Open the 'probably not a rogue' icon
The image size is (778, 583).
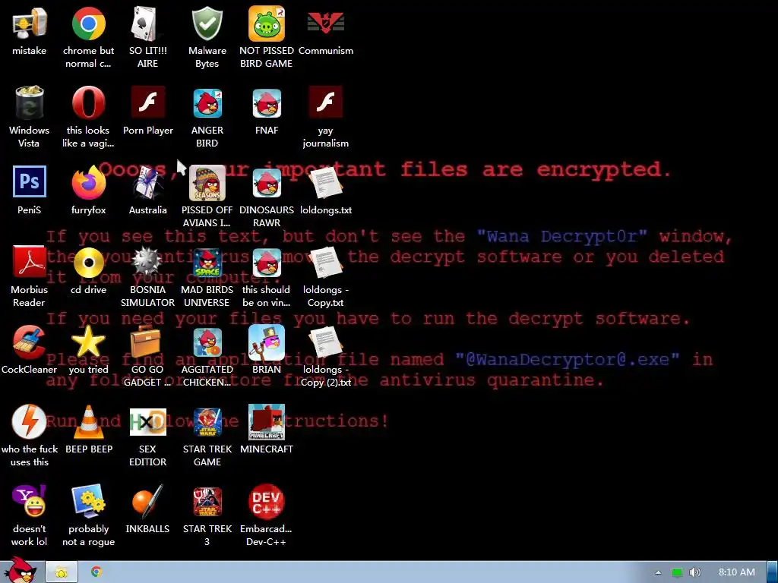pos(88,501)
